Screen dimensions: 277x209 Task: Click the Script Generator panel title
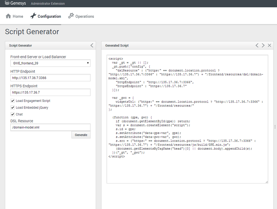[21, 45]
